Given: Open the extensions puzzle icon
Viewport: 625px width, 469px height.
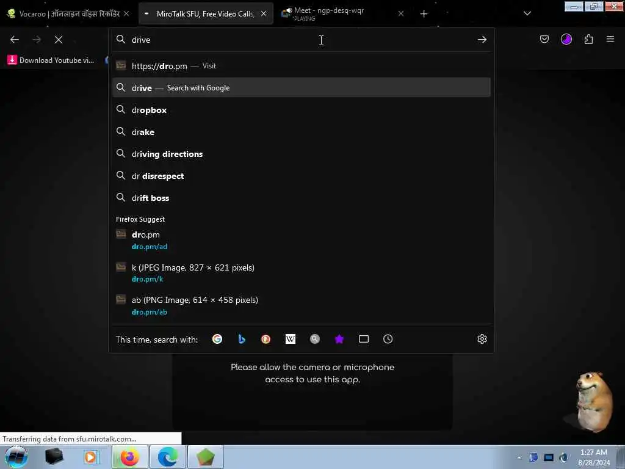Looking at the screenshot, I should pos(588,39).
